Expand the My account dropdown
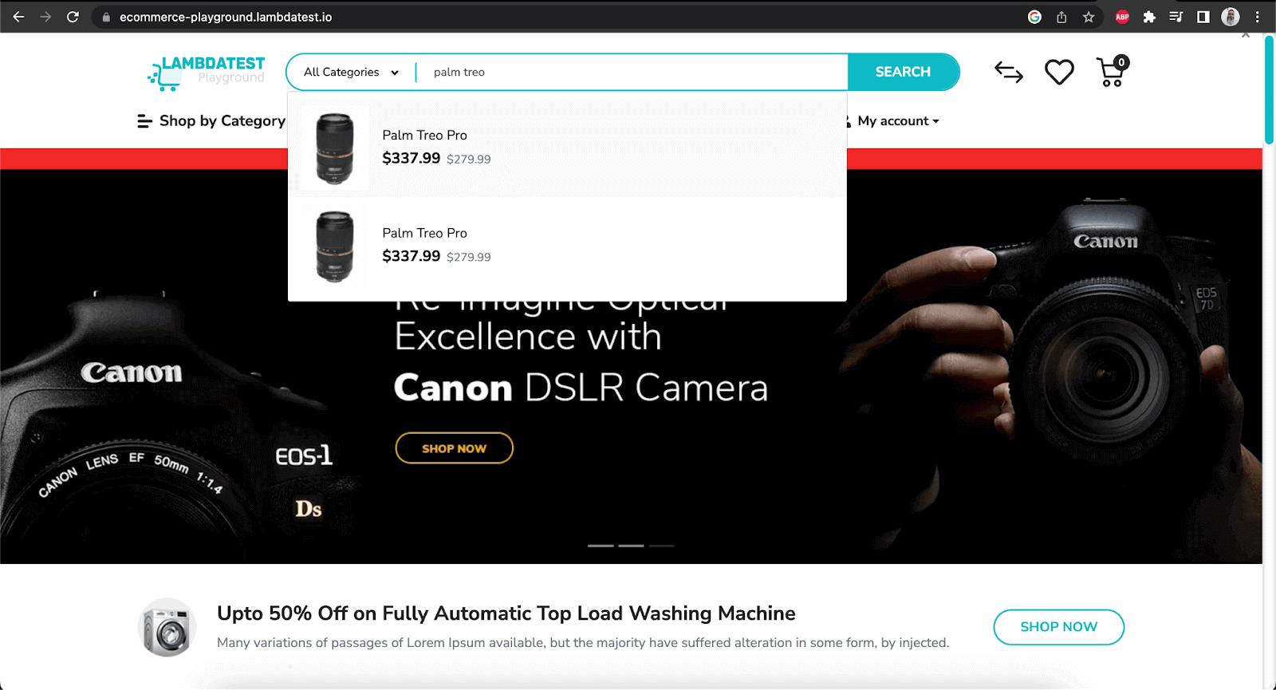This screenshot has width=1276, height=690. tap(899, 121)
